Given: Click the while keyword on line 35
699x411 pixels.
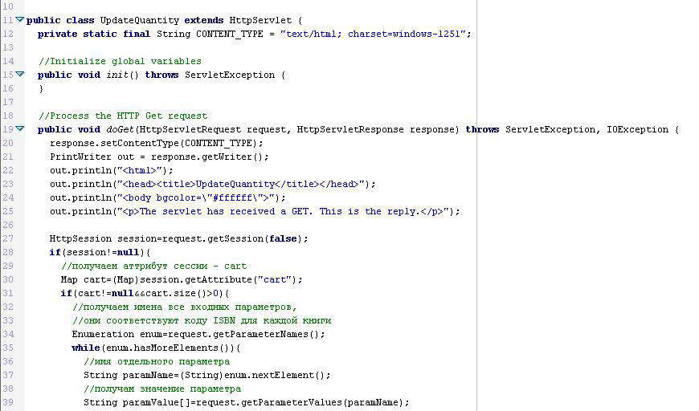Looking at the screenshot, I should pos(86,348).
